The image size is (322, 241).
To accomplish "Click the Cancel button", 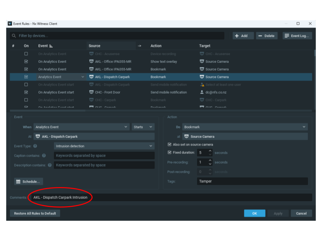I will click(x=301, y=213).
